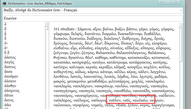Select ἀάσθην in the word list

coord(10,86)
